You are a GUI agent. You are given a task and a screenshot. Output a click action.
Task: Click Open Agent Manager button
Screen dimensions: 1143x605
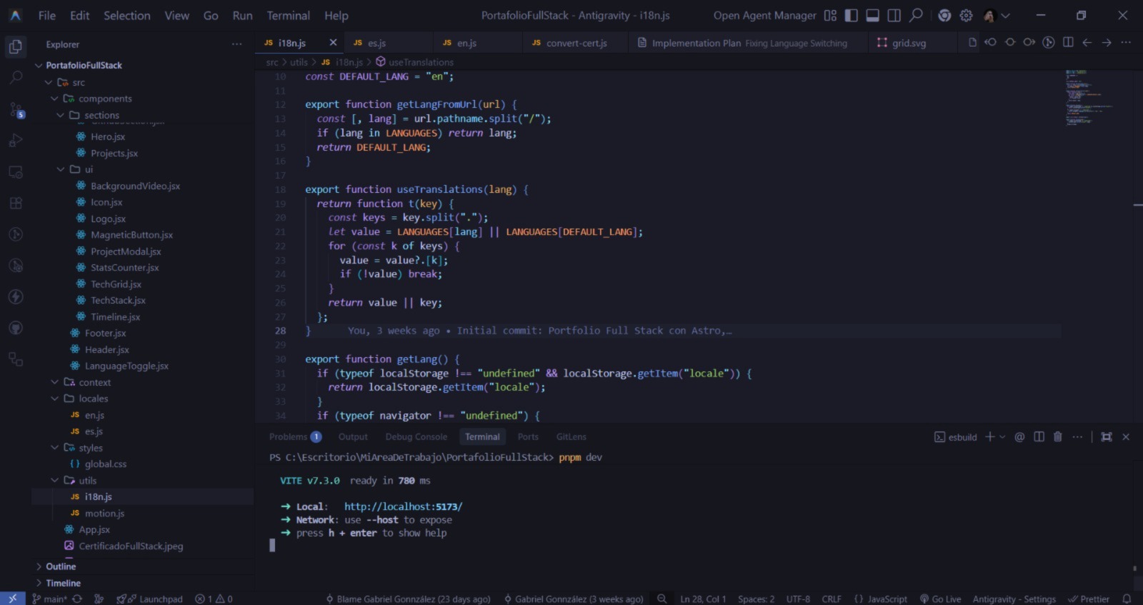(764, 16)
